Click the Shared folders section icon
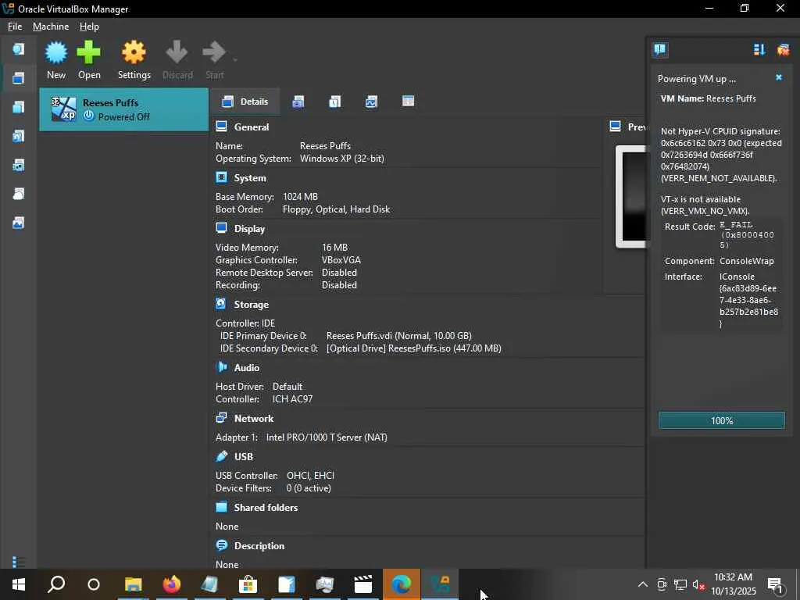Screen dimensions: 800x600 (221, 507)
